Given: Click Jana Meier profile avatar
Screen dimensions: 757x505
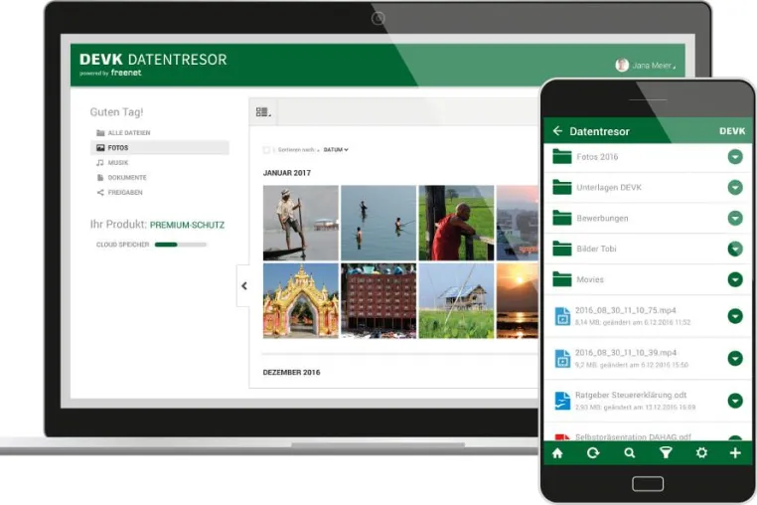Looking at the screenshot, I should (622, 65).
